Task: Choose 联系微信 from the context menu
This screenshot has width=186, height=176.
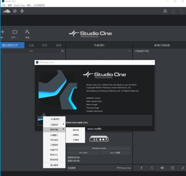Action: (54, 160)
